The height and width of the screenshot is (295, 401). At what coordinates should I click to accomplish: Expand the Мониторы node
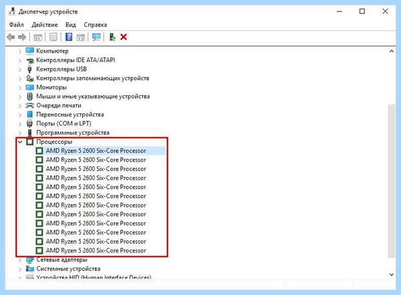20,87
